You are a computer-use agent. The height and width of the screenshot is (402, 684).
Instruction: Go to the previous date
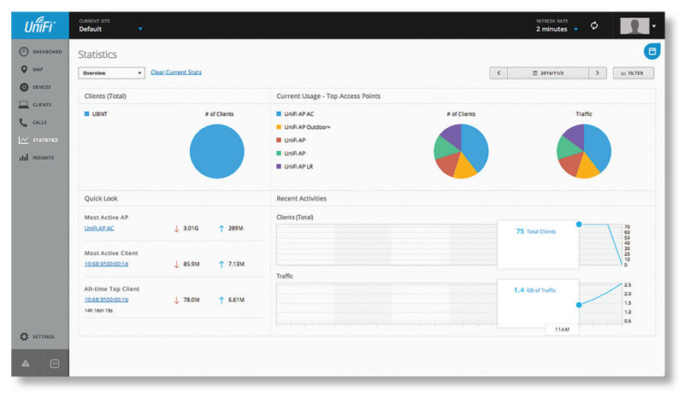click(x=498, y=73)
